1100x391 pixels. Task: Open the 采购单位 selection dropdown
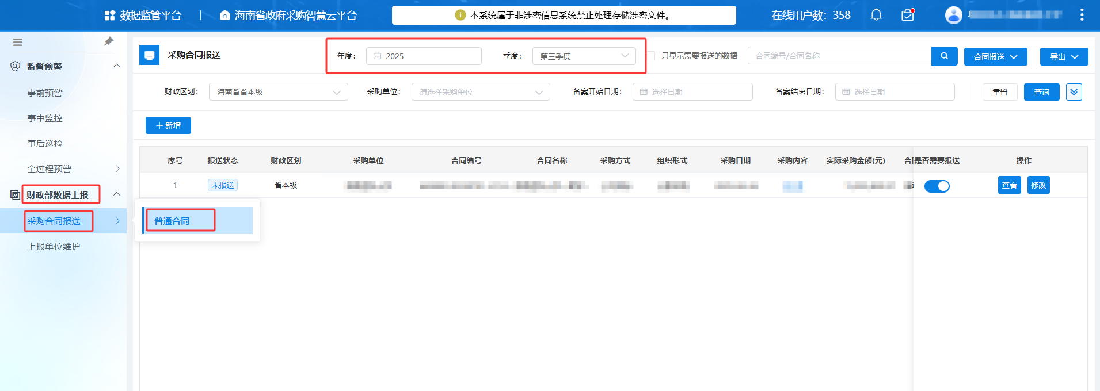click(x=480, y=92)
